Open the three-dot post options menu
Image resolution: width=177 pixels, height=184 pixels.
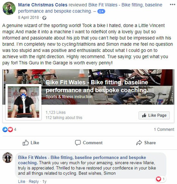coord(172,5)
